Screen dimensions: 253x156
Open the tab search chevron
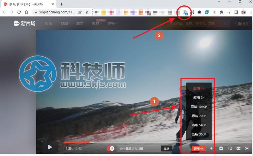(x=219, y=2)
